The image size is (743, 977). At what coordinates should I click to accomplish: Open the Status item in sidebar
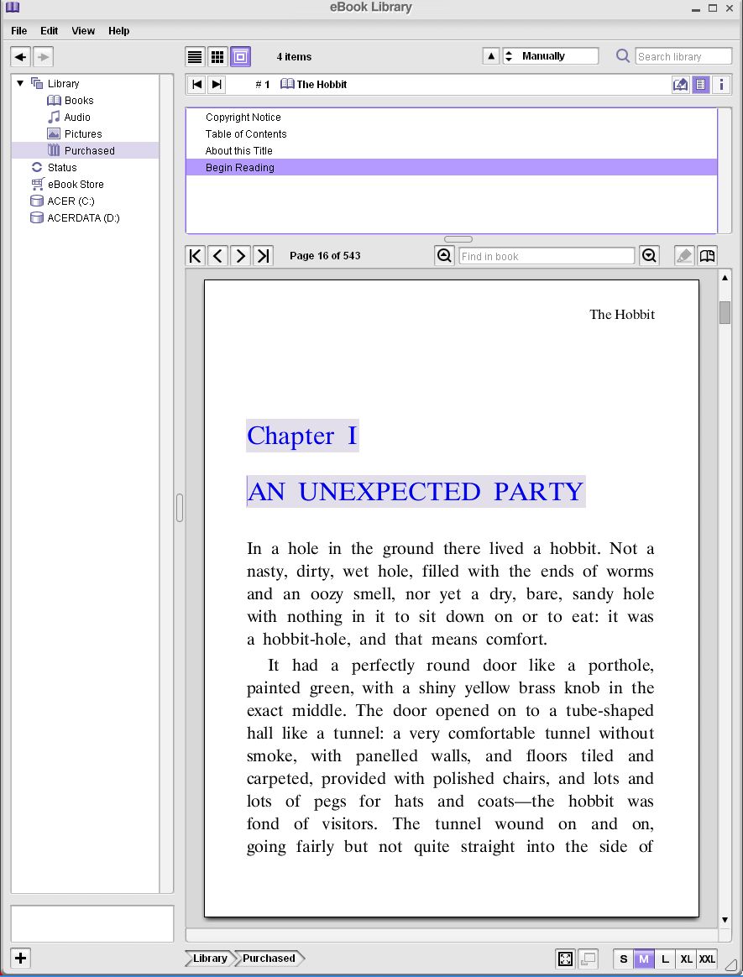point(55,168)
